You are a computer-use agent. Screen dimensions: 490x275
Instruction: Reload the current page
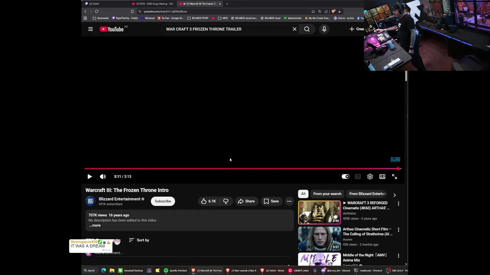tap(96, 11)
